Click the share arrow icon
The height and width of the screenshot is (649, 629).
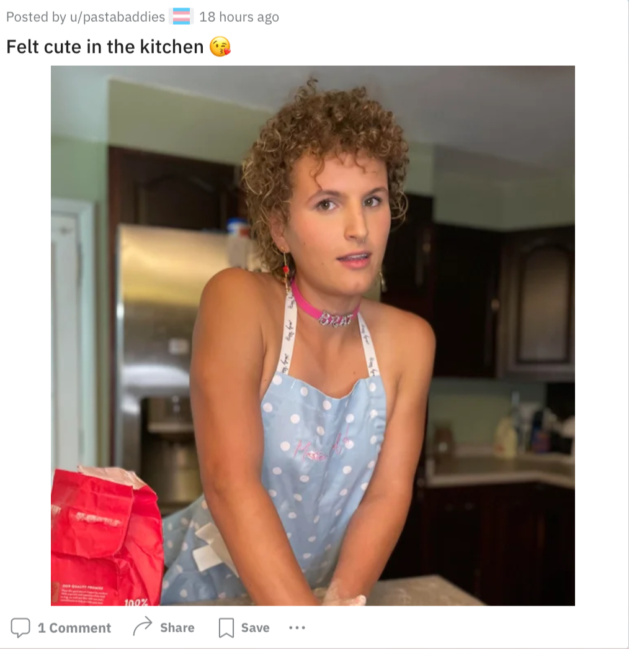(142, 626)
